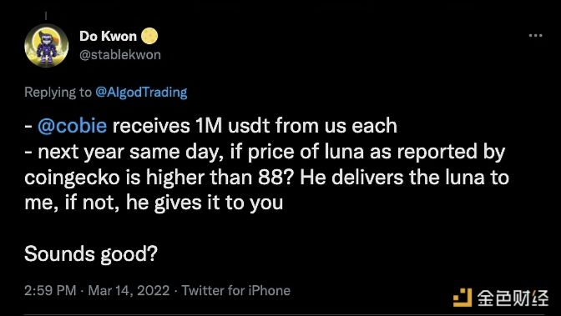Click the Sounds good? line
Viewport: 561px width, 316px height.
[91, 254]
